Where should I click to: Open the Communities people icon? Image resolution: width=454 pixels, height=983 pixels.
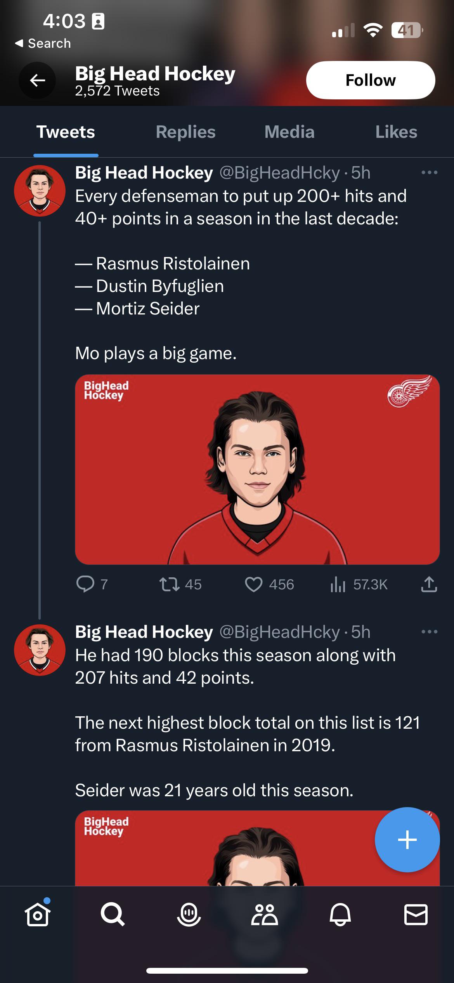pos(264,915)
